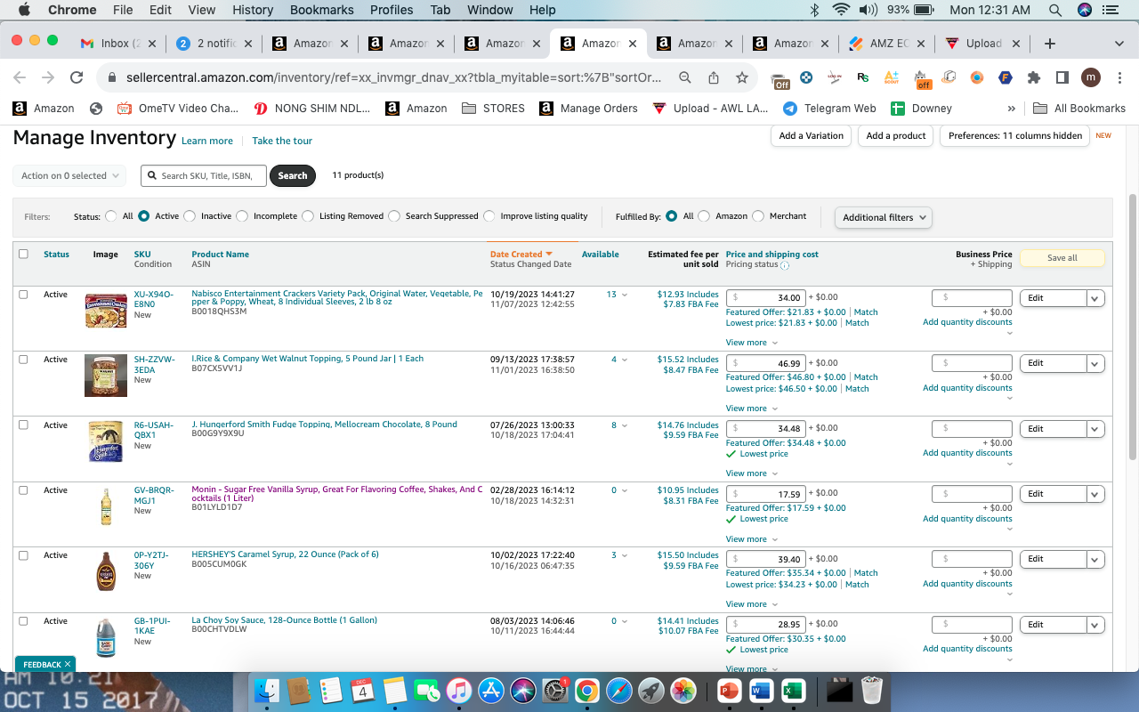Open Siri from the Dock
The height and width of the screenshot is (712, 1139).
point(523,690)
